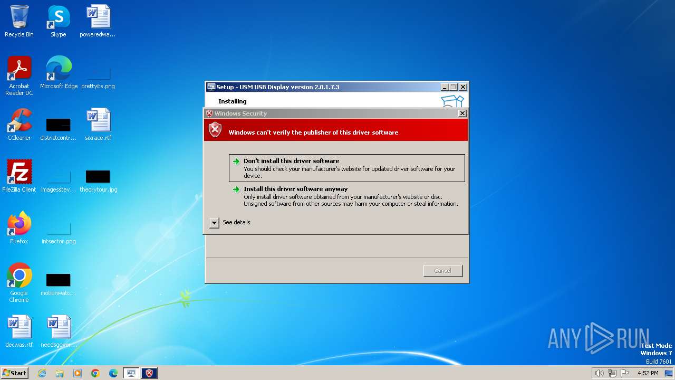Click the Show desktop button
This screenshot has height=380, width=675.
tap(669, 373)
